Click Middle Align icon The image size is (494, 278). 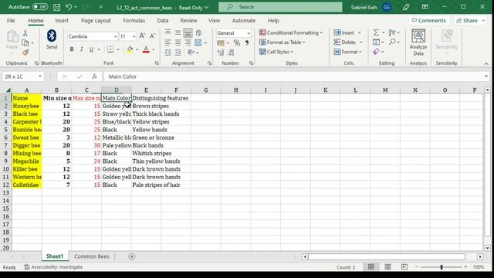178,32
